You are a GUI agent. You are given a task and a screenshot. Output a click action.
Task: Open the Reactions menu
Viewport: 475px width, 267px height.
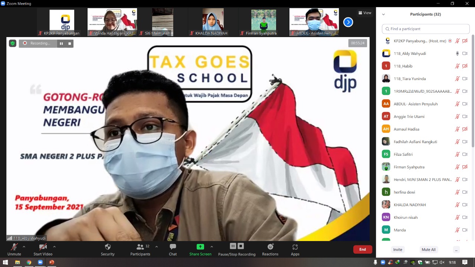270,247
